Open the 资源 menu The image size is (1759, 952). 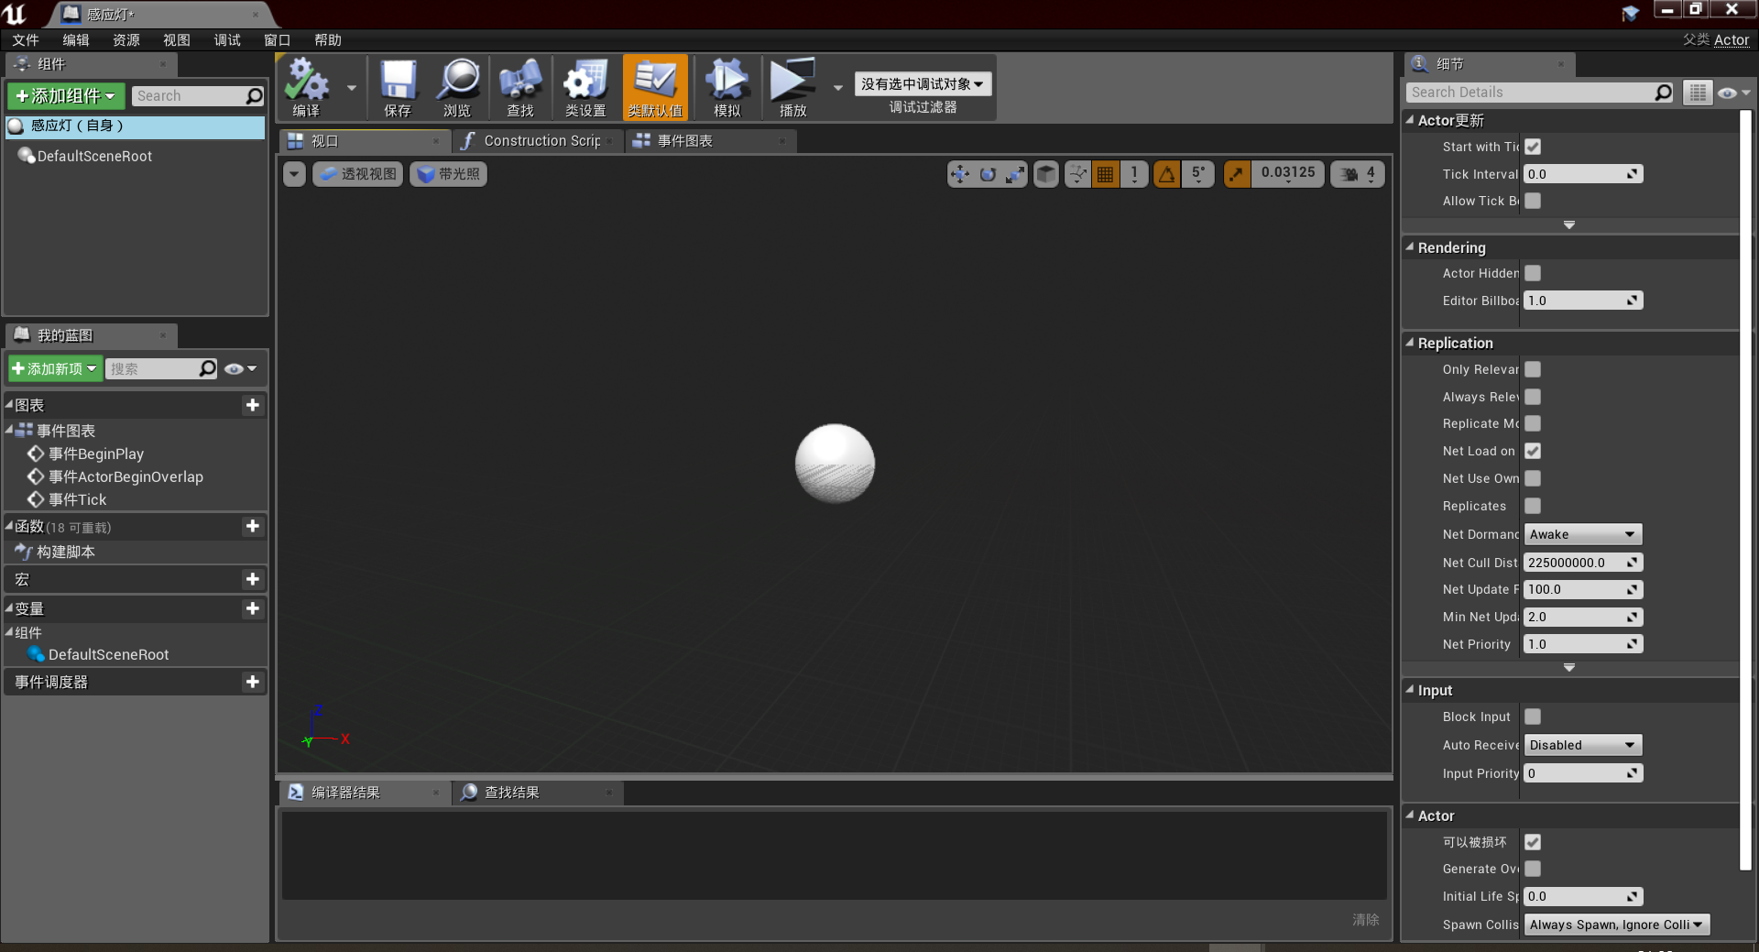click(126, 40)
